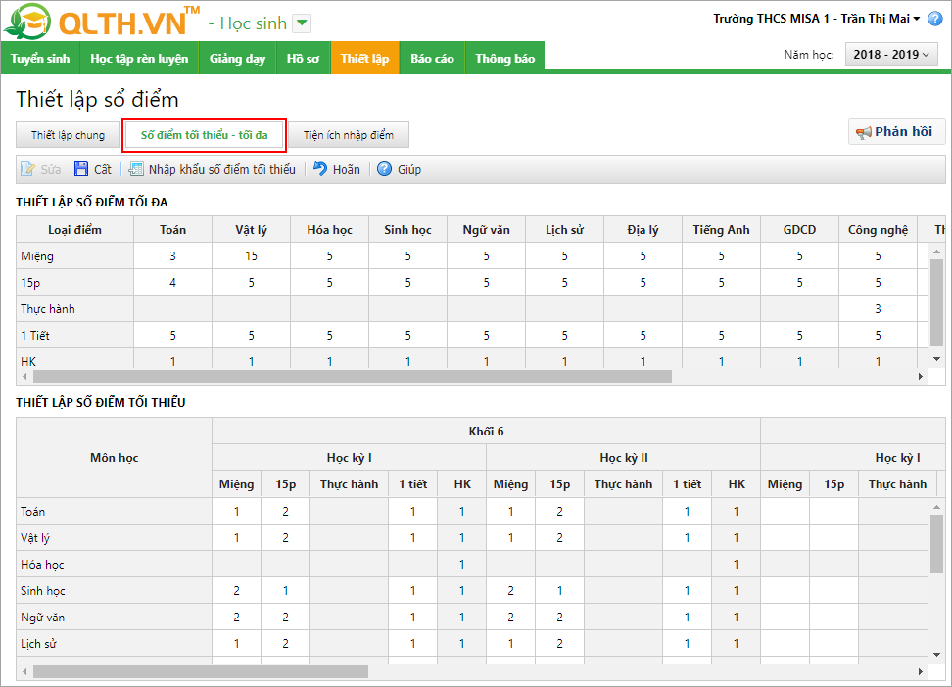Open the Hồ sơ menu
The width and height of the screenshot is (952, 687).
[303, 59]
